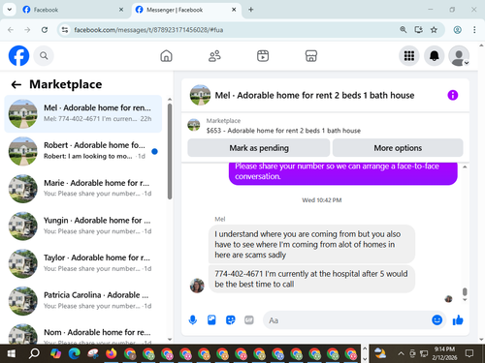Open the Notifications bell icon
This screenshot has width=485, height=363.
click(434, 56)
